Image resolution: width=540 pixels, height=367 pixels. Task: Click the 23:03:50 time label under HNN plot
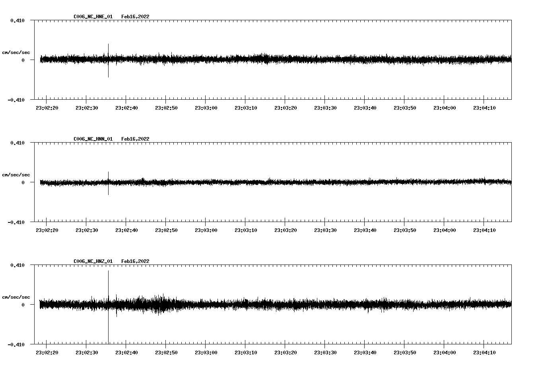point(405,230)
